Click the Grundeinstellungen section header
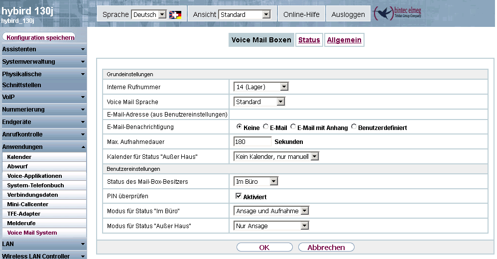This screenshot has height=259, width=497. coord(295,74)
